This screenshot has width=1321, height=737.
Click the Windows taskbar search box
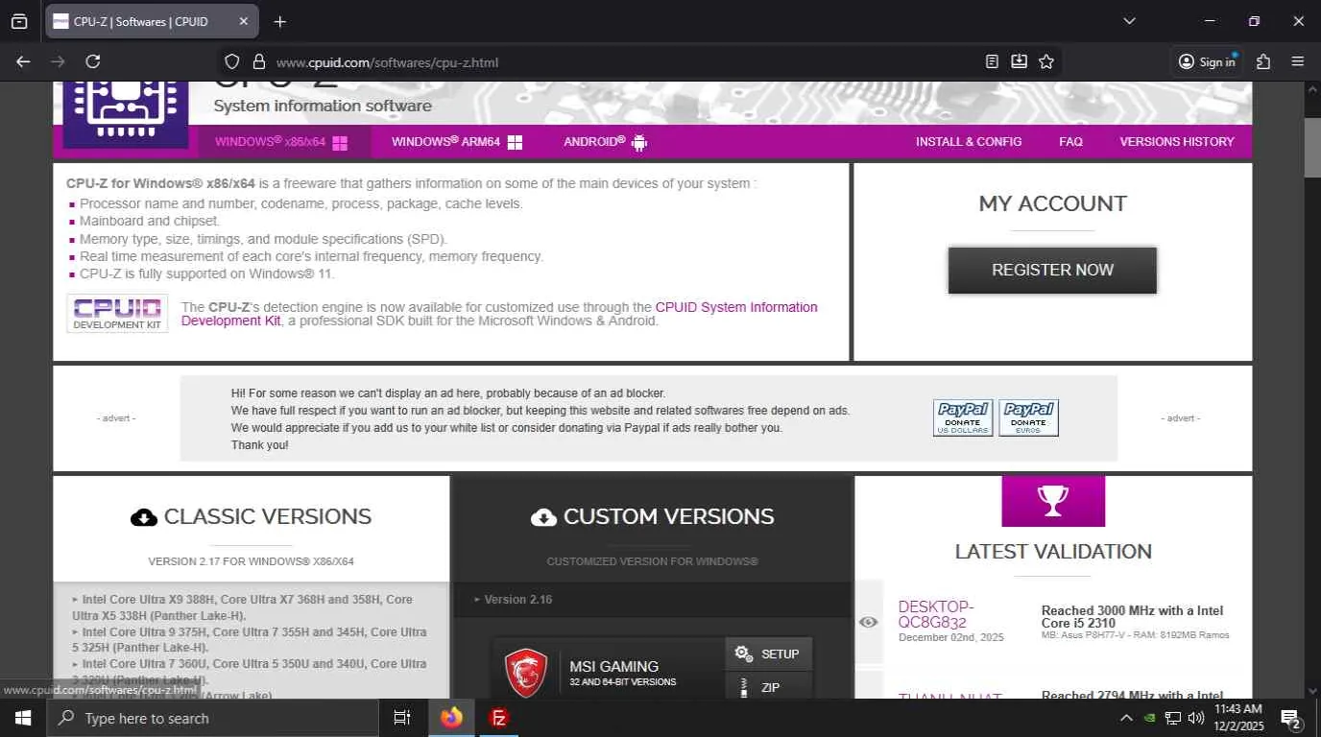[x=211, y=718]
